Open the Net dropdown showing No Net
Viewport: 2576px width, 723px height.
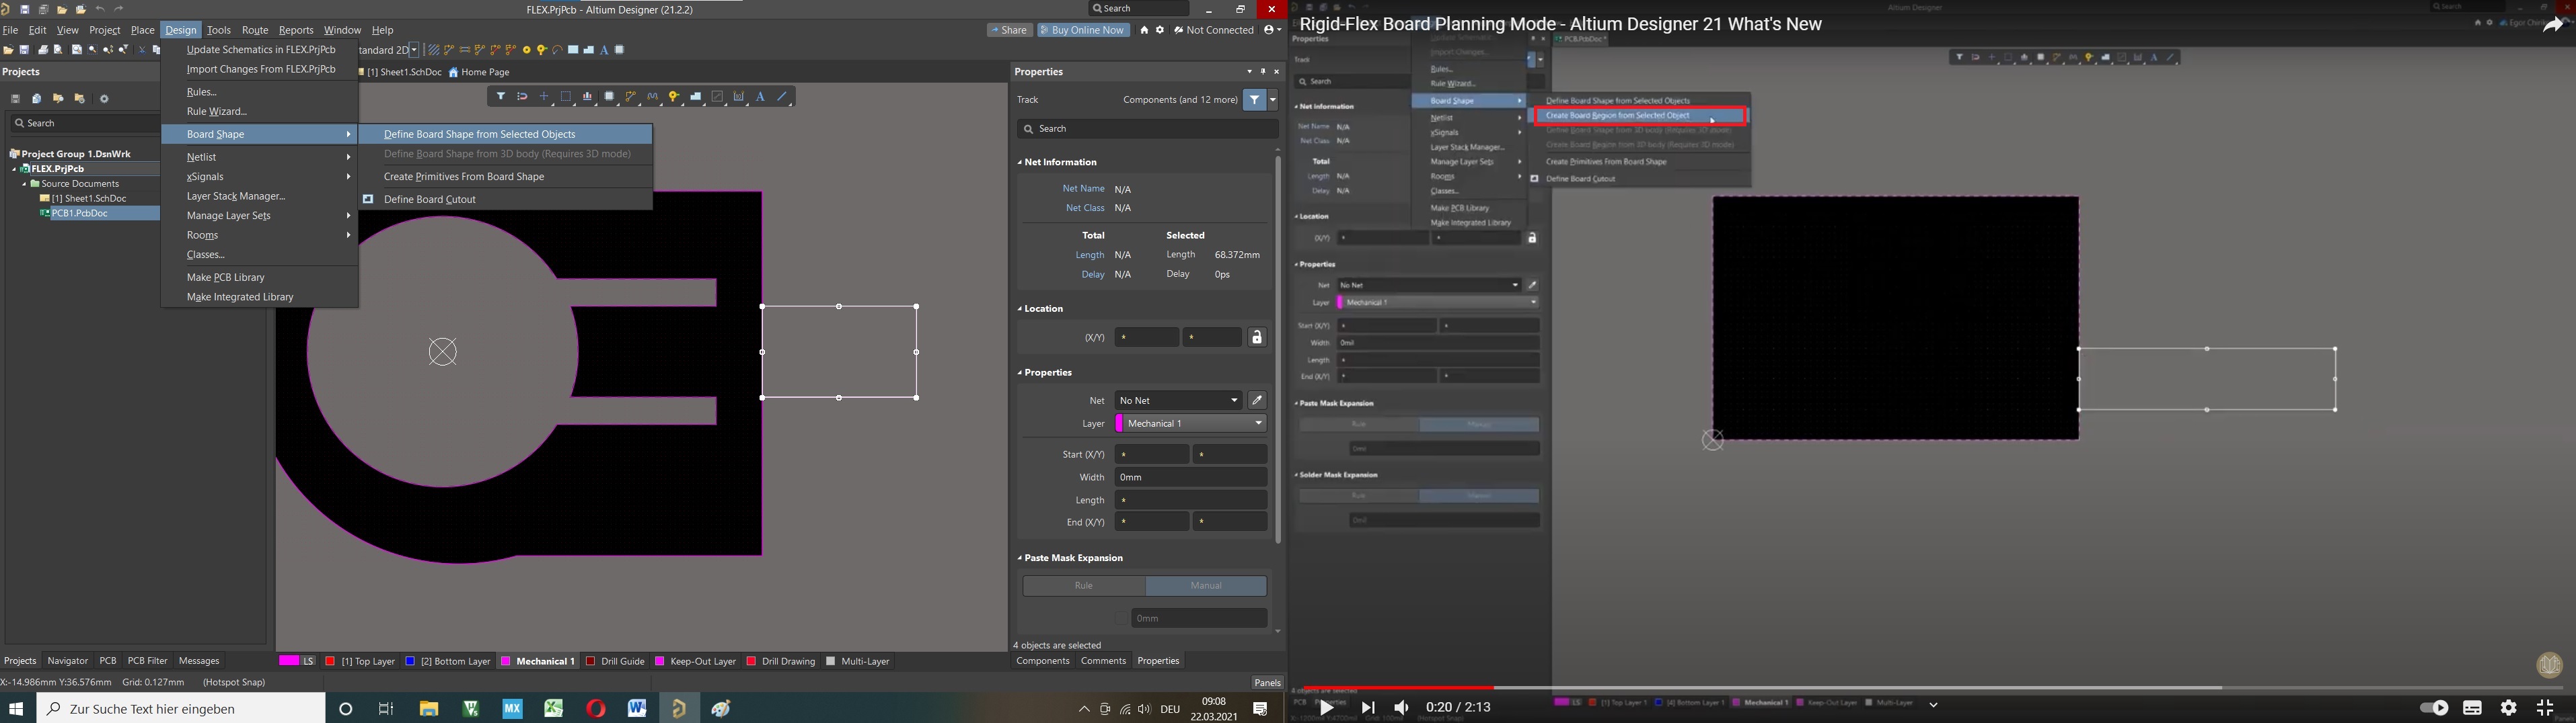pos(1178,400)
